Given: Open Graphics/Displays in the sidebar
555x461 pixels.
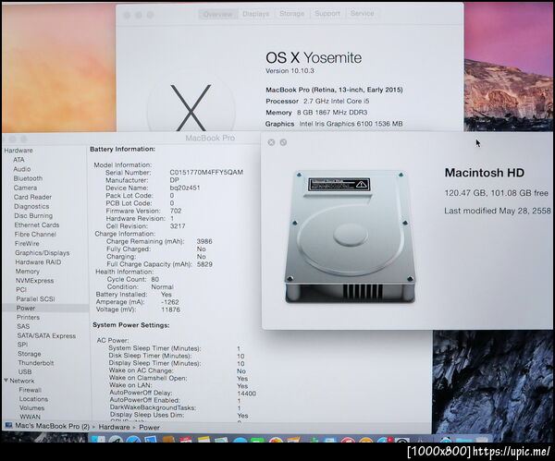Looking at the screenshot, I should [43, 253].
